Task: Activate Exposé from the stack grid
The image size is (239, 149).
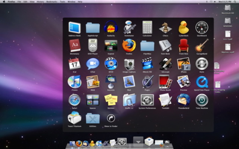Action: [111, 46]
